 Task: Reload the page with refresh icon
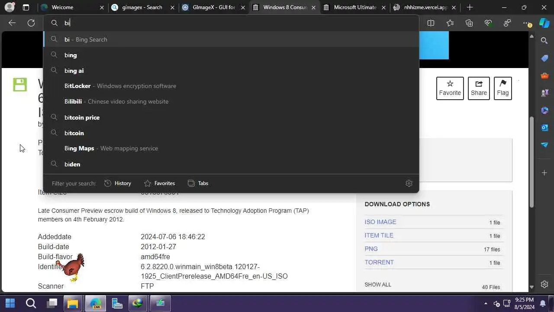(x=31, y=23)
